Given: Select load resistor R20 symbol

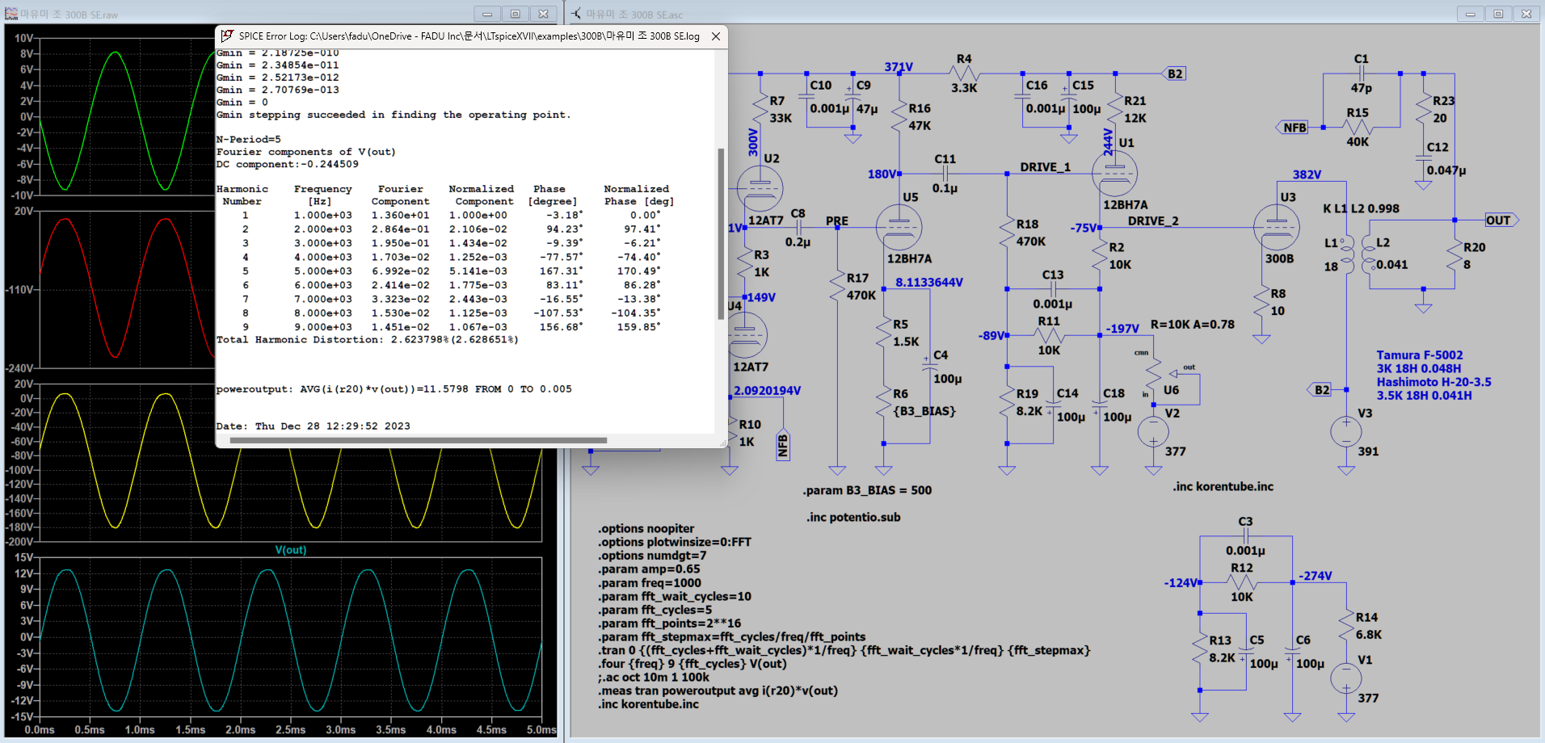Looking at the screenshot, I should pyautogui.click(x=1454, y=255).
